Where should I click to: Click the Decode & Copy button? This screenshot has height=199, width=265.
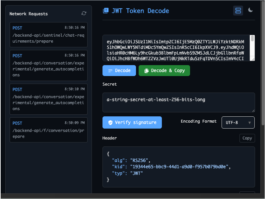click(x=164, y=71)
